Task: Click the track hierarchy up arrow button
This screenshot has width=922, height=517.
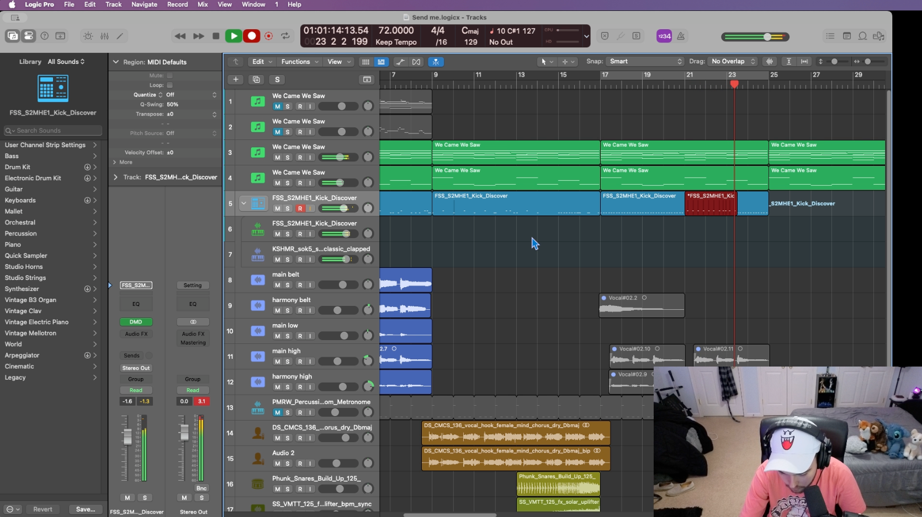Action: pos(236,62)
